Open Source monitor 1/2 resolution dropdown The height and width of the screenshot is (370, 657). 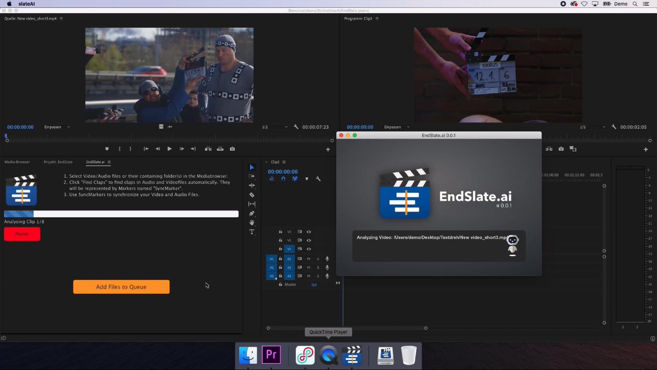tap(275, 127)
